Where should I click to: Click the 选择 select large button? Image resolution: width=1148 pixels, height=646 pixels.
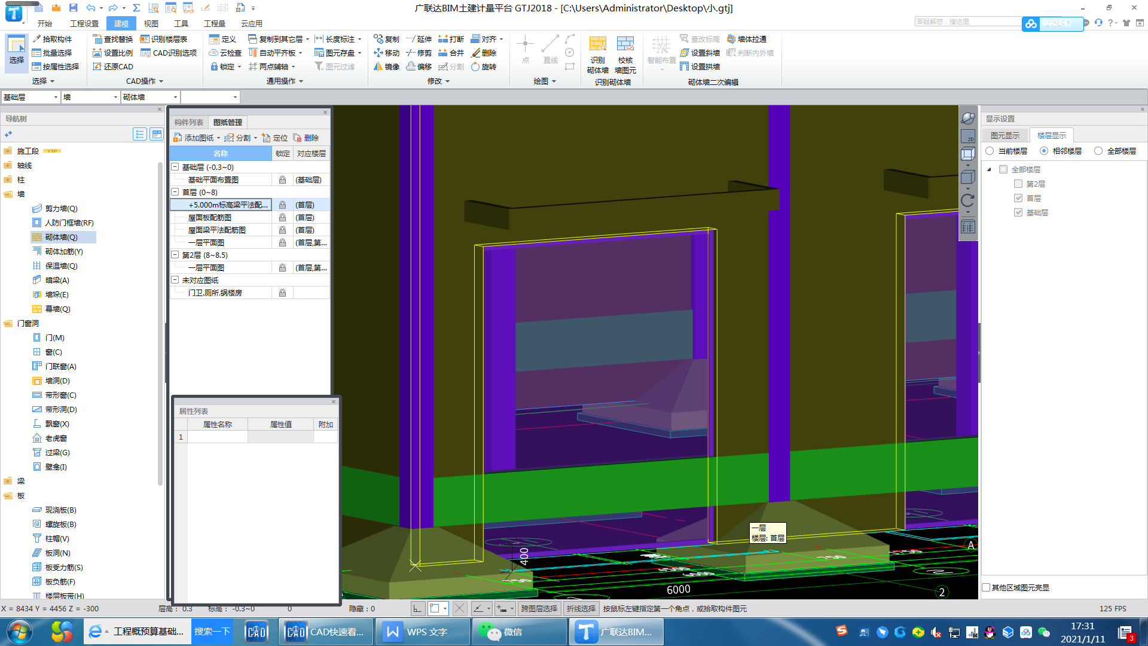pos(17,53)
